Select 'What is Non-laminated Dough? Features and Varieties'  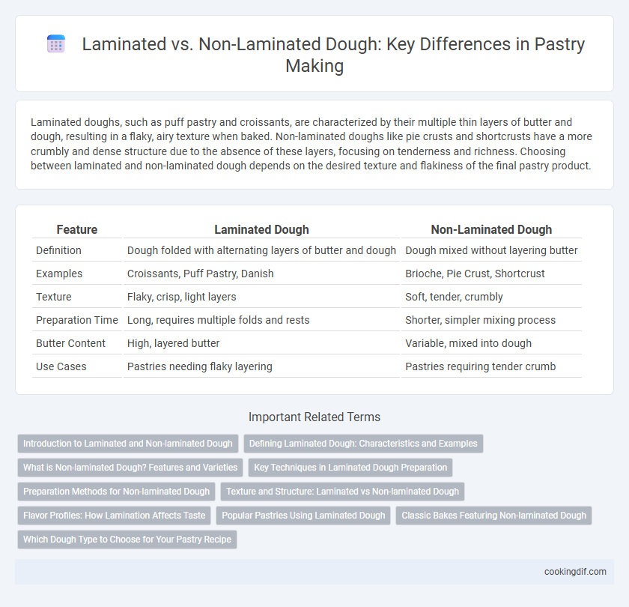click(x=130, y=468)
